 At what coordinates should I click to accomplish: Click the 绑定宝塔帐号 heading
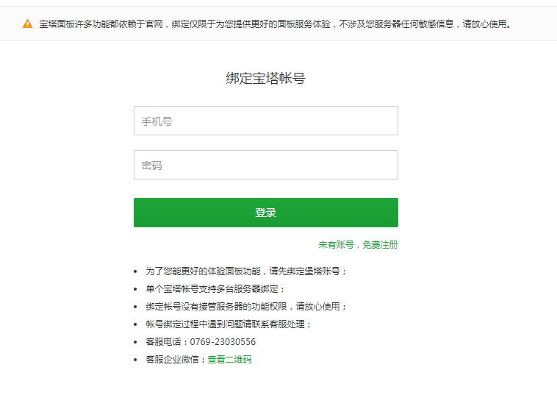(266, 78)
